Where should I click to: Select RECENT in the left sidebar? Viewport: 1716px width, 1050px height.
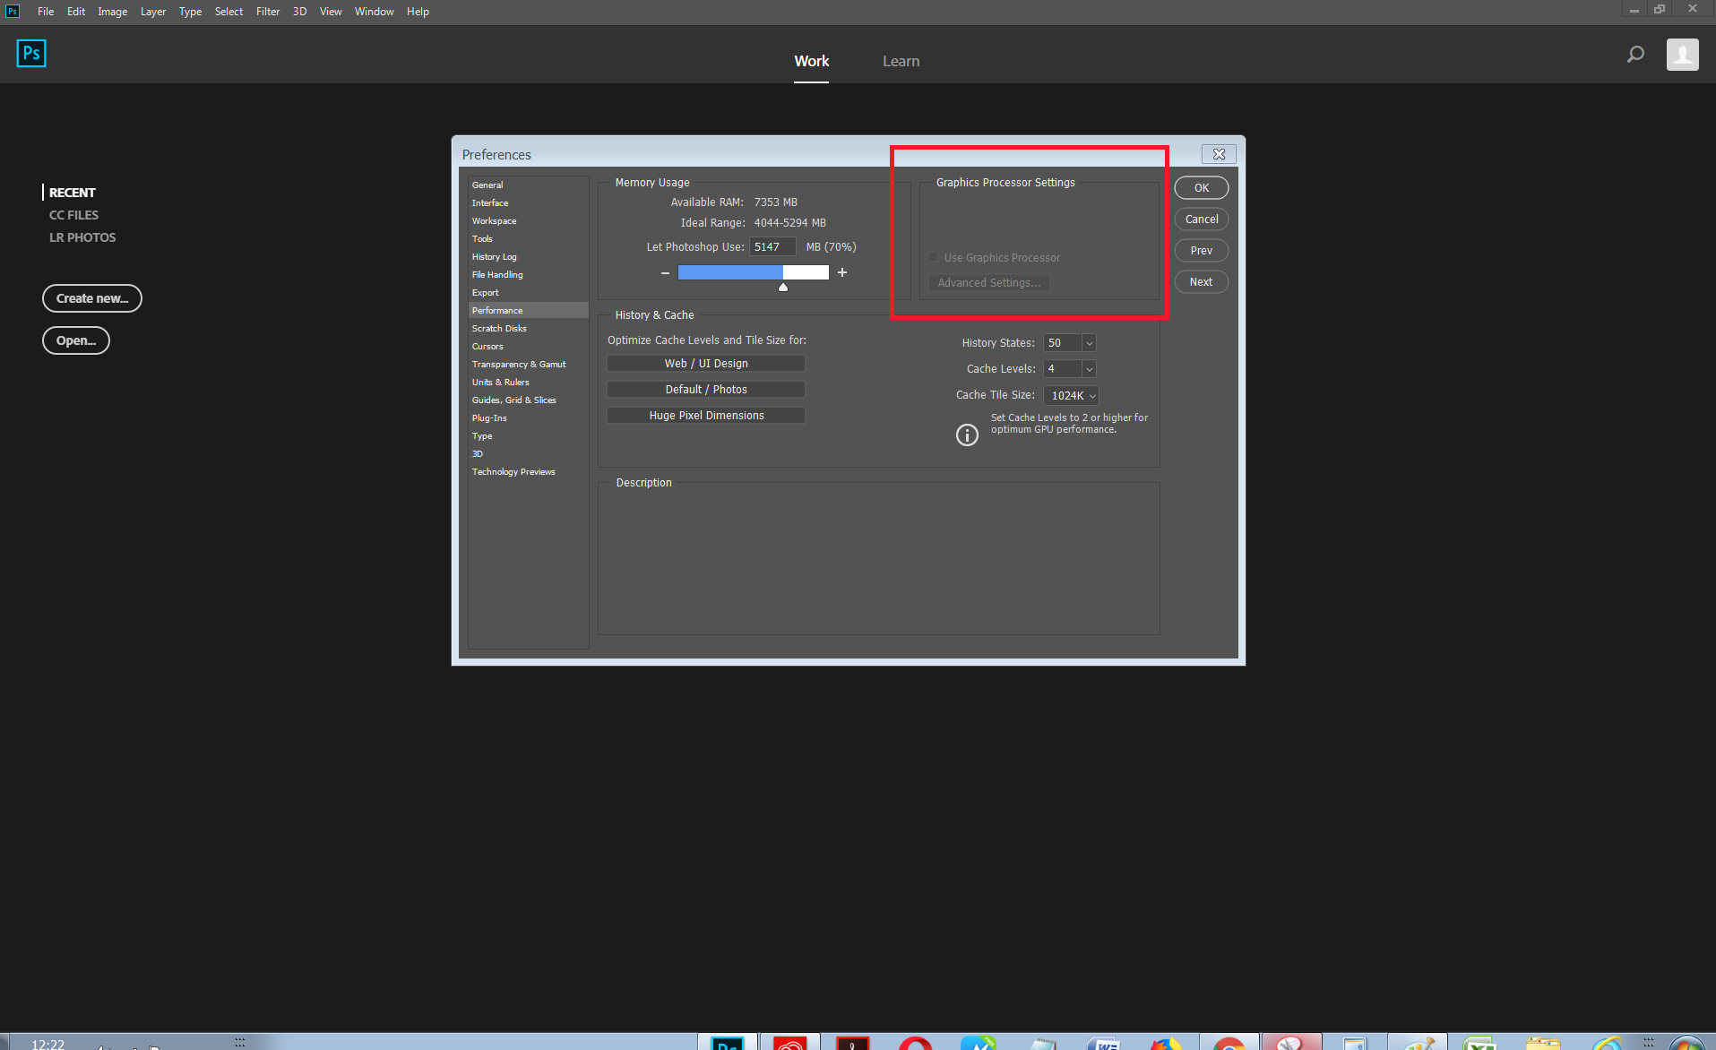pos(73,193)
